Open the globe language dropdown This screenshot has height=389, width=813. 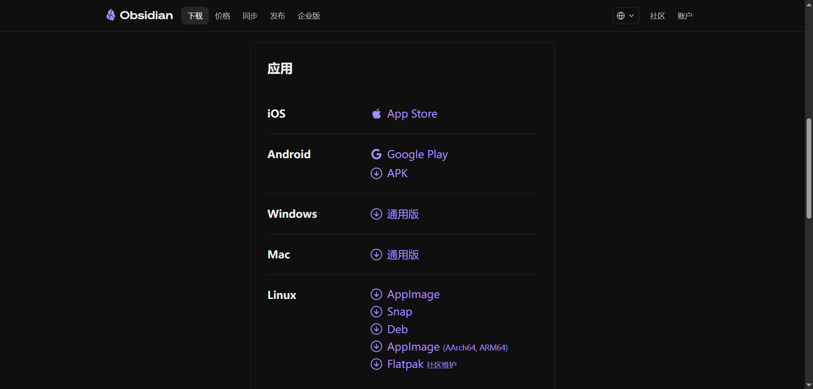pos(621,16)
